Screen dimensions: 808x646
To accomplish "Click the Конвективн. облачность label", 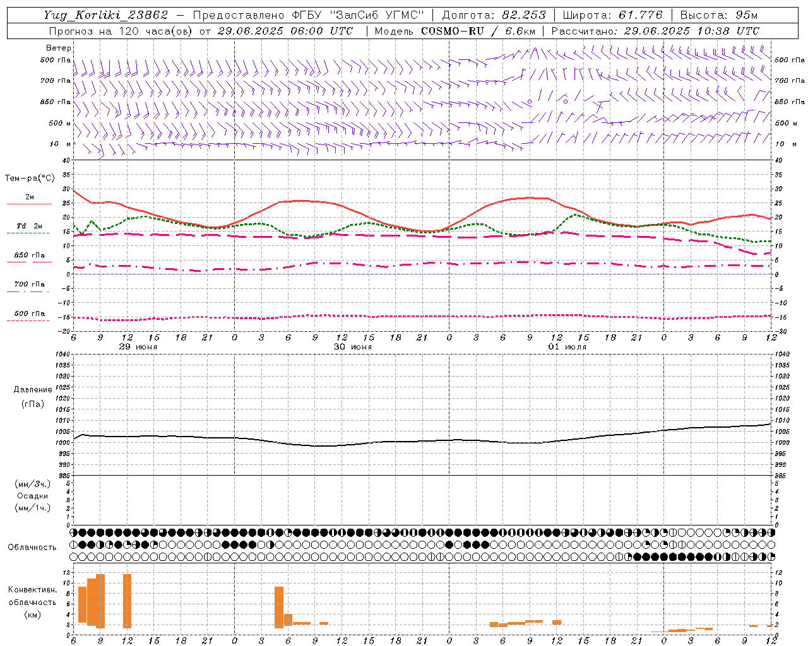I will coord(32,596).
